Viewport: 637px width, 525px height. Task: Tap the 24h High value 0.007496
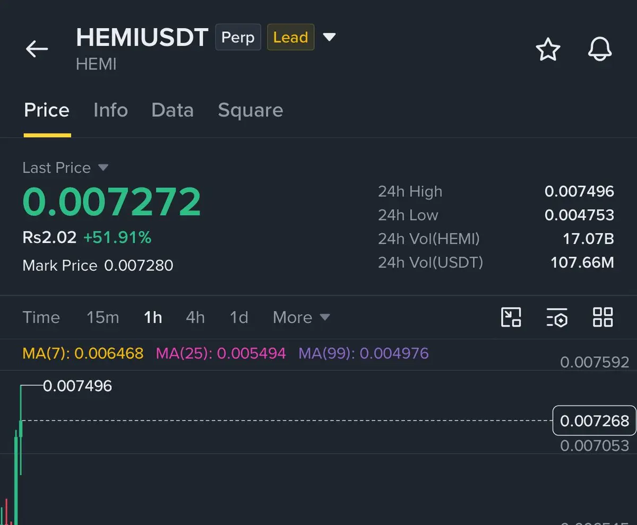pyautogui.click(x=579, y=191)
